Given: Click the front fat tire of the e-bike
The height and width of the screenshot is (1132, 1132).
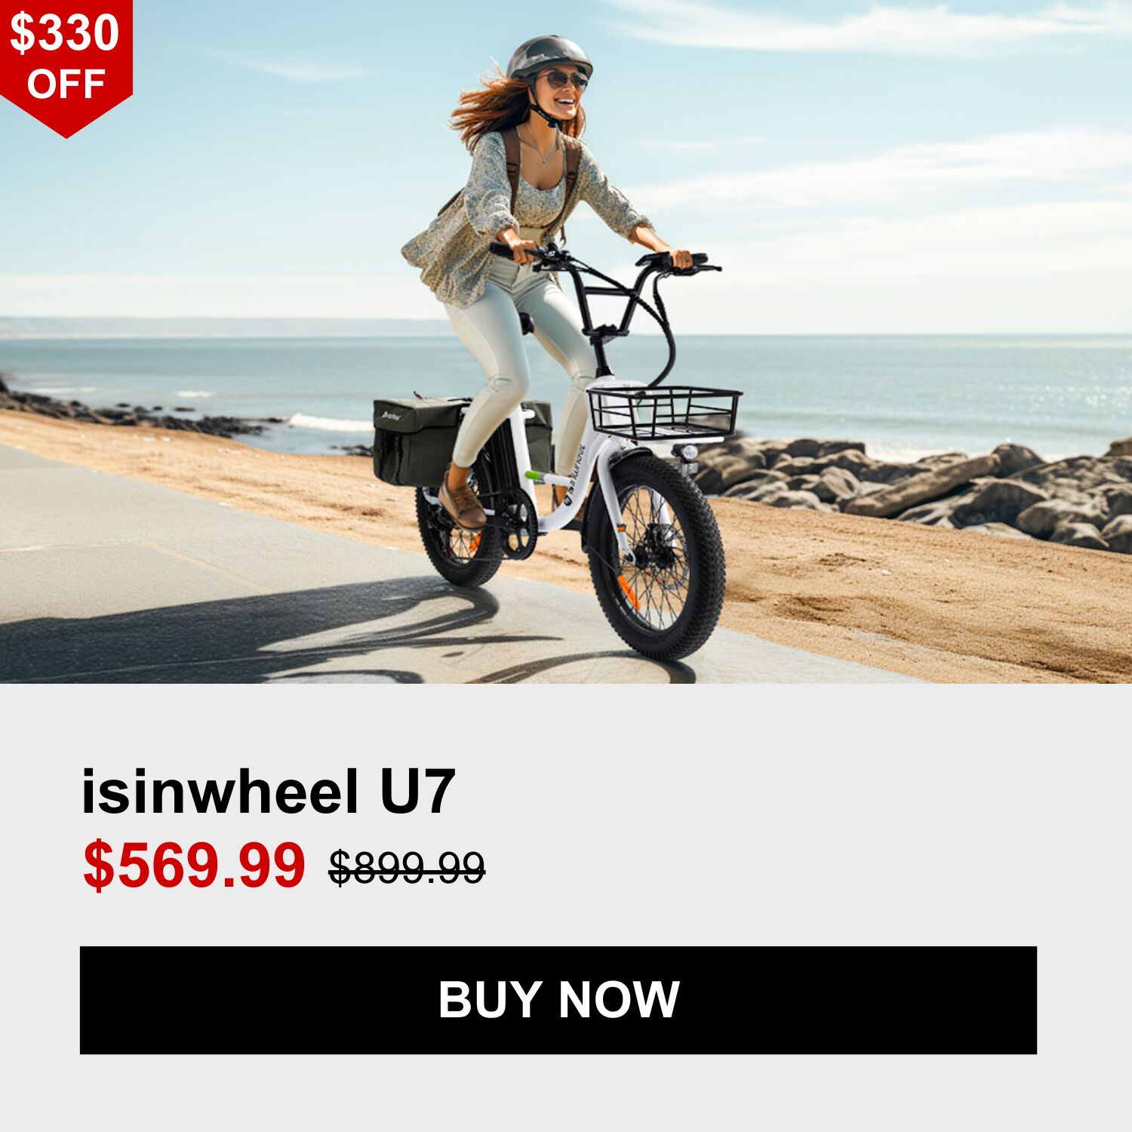Looking at the screenshot, I should (655, 557).
